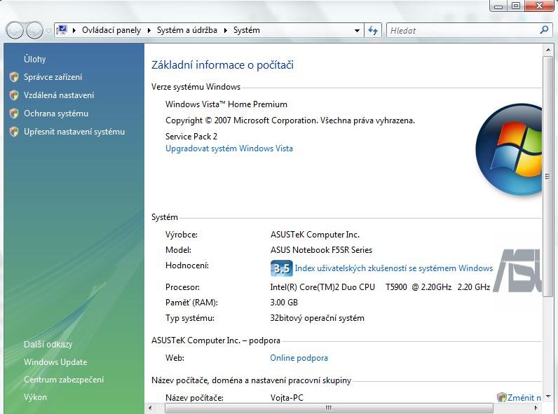Click Windows Vista Home Premium edition text

[x=226, y=104]
